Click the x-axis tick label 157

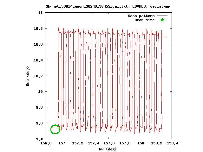(x=62, y=143)
